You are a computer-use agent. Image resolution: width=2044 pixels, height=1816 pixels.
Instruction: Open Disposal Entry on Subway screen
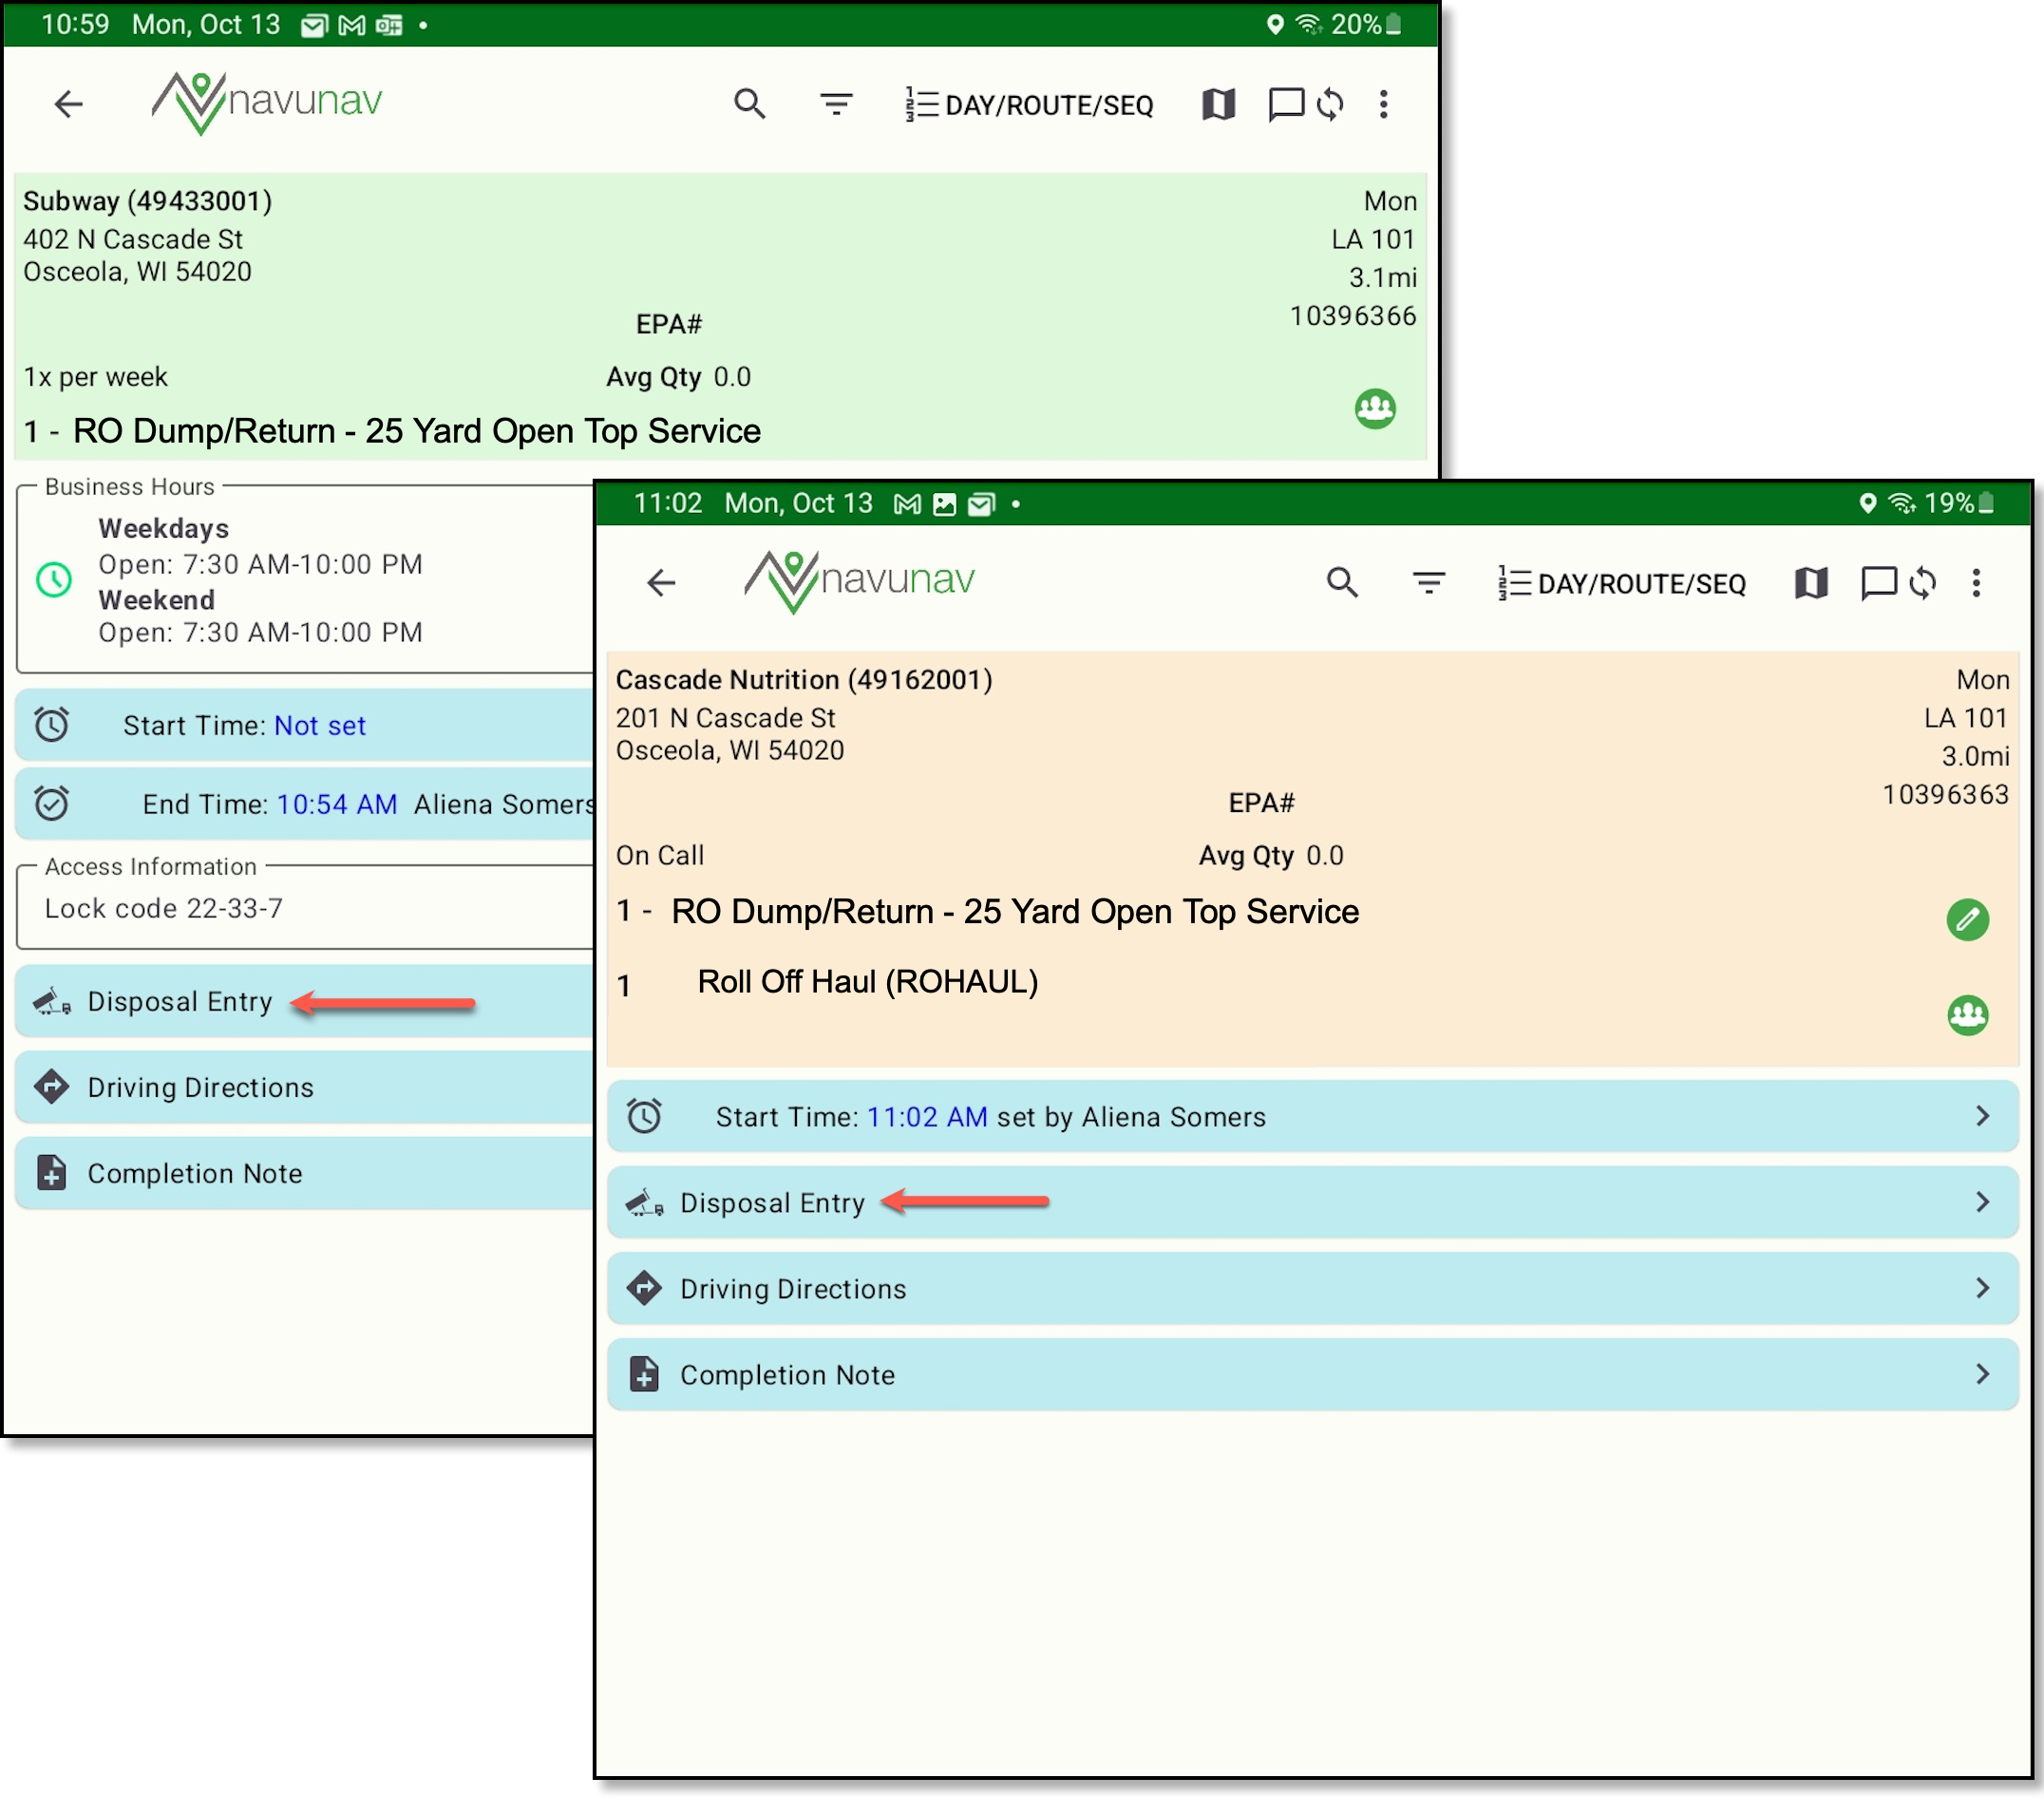point(180,1002)
